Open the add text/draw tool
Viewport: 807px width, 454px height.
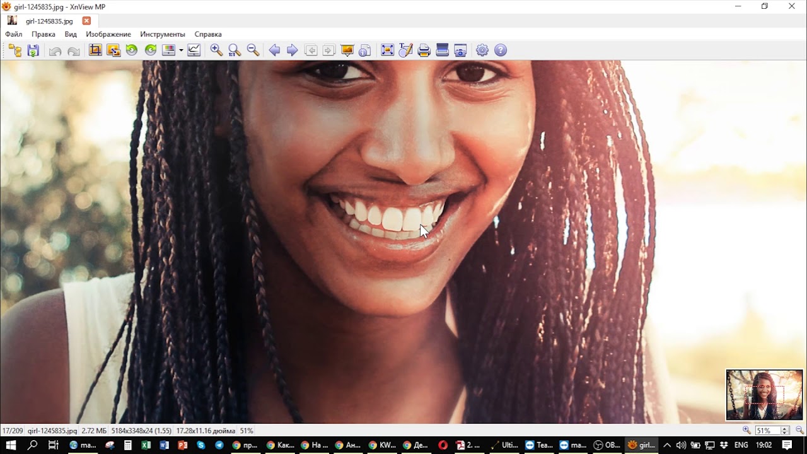405,50
